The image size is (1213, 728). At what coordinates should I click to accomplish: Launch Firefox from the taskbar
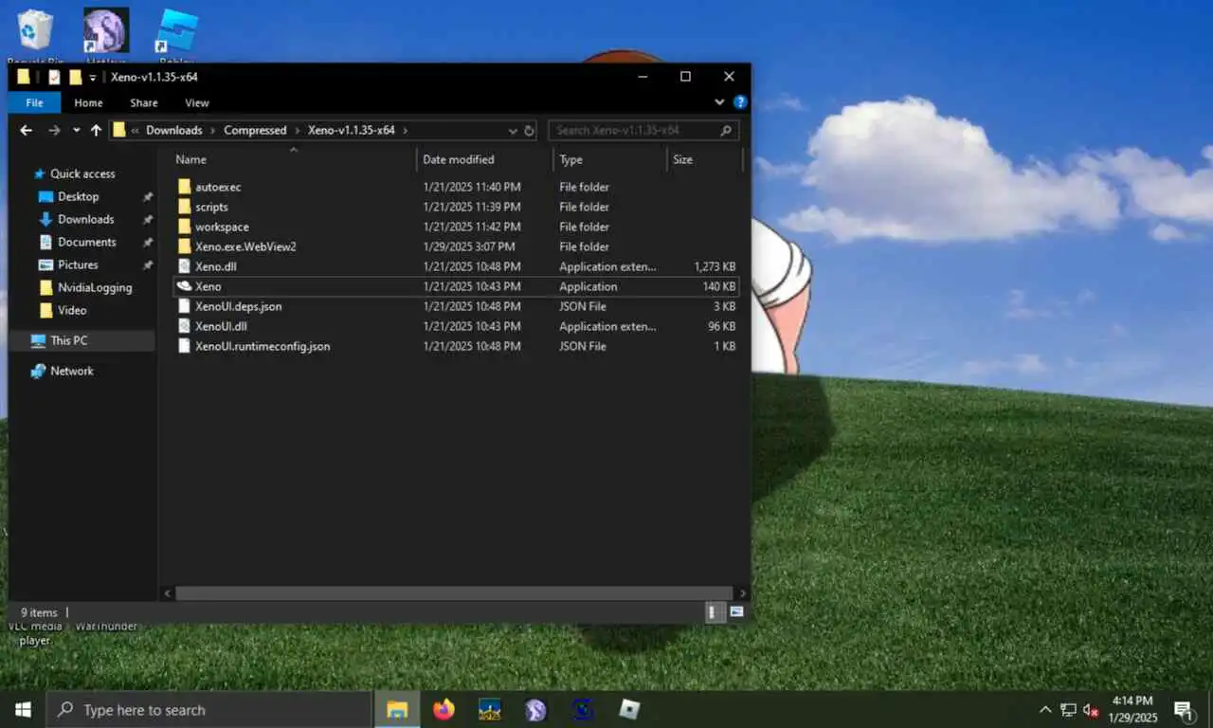444,709
